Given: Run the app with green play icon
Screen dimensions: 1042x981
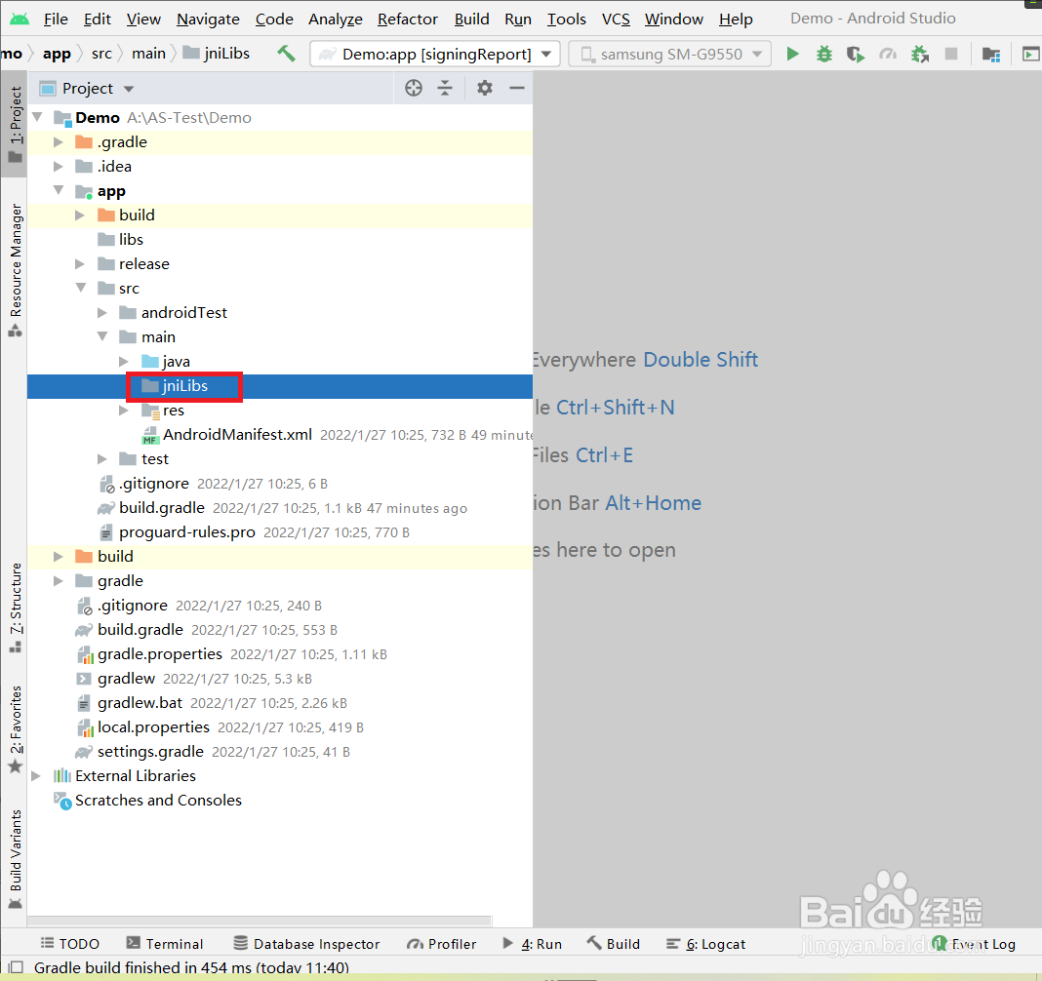Looking at the screenshot, I should [792, 54].
